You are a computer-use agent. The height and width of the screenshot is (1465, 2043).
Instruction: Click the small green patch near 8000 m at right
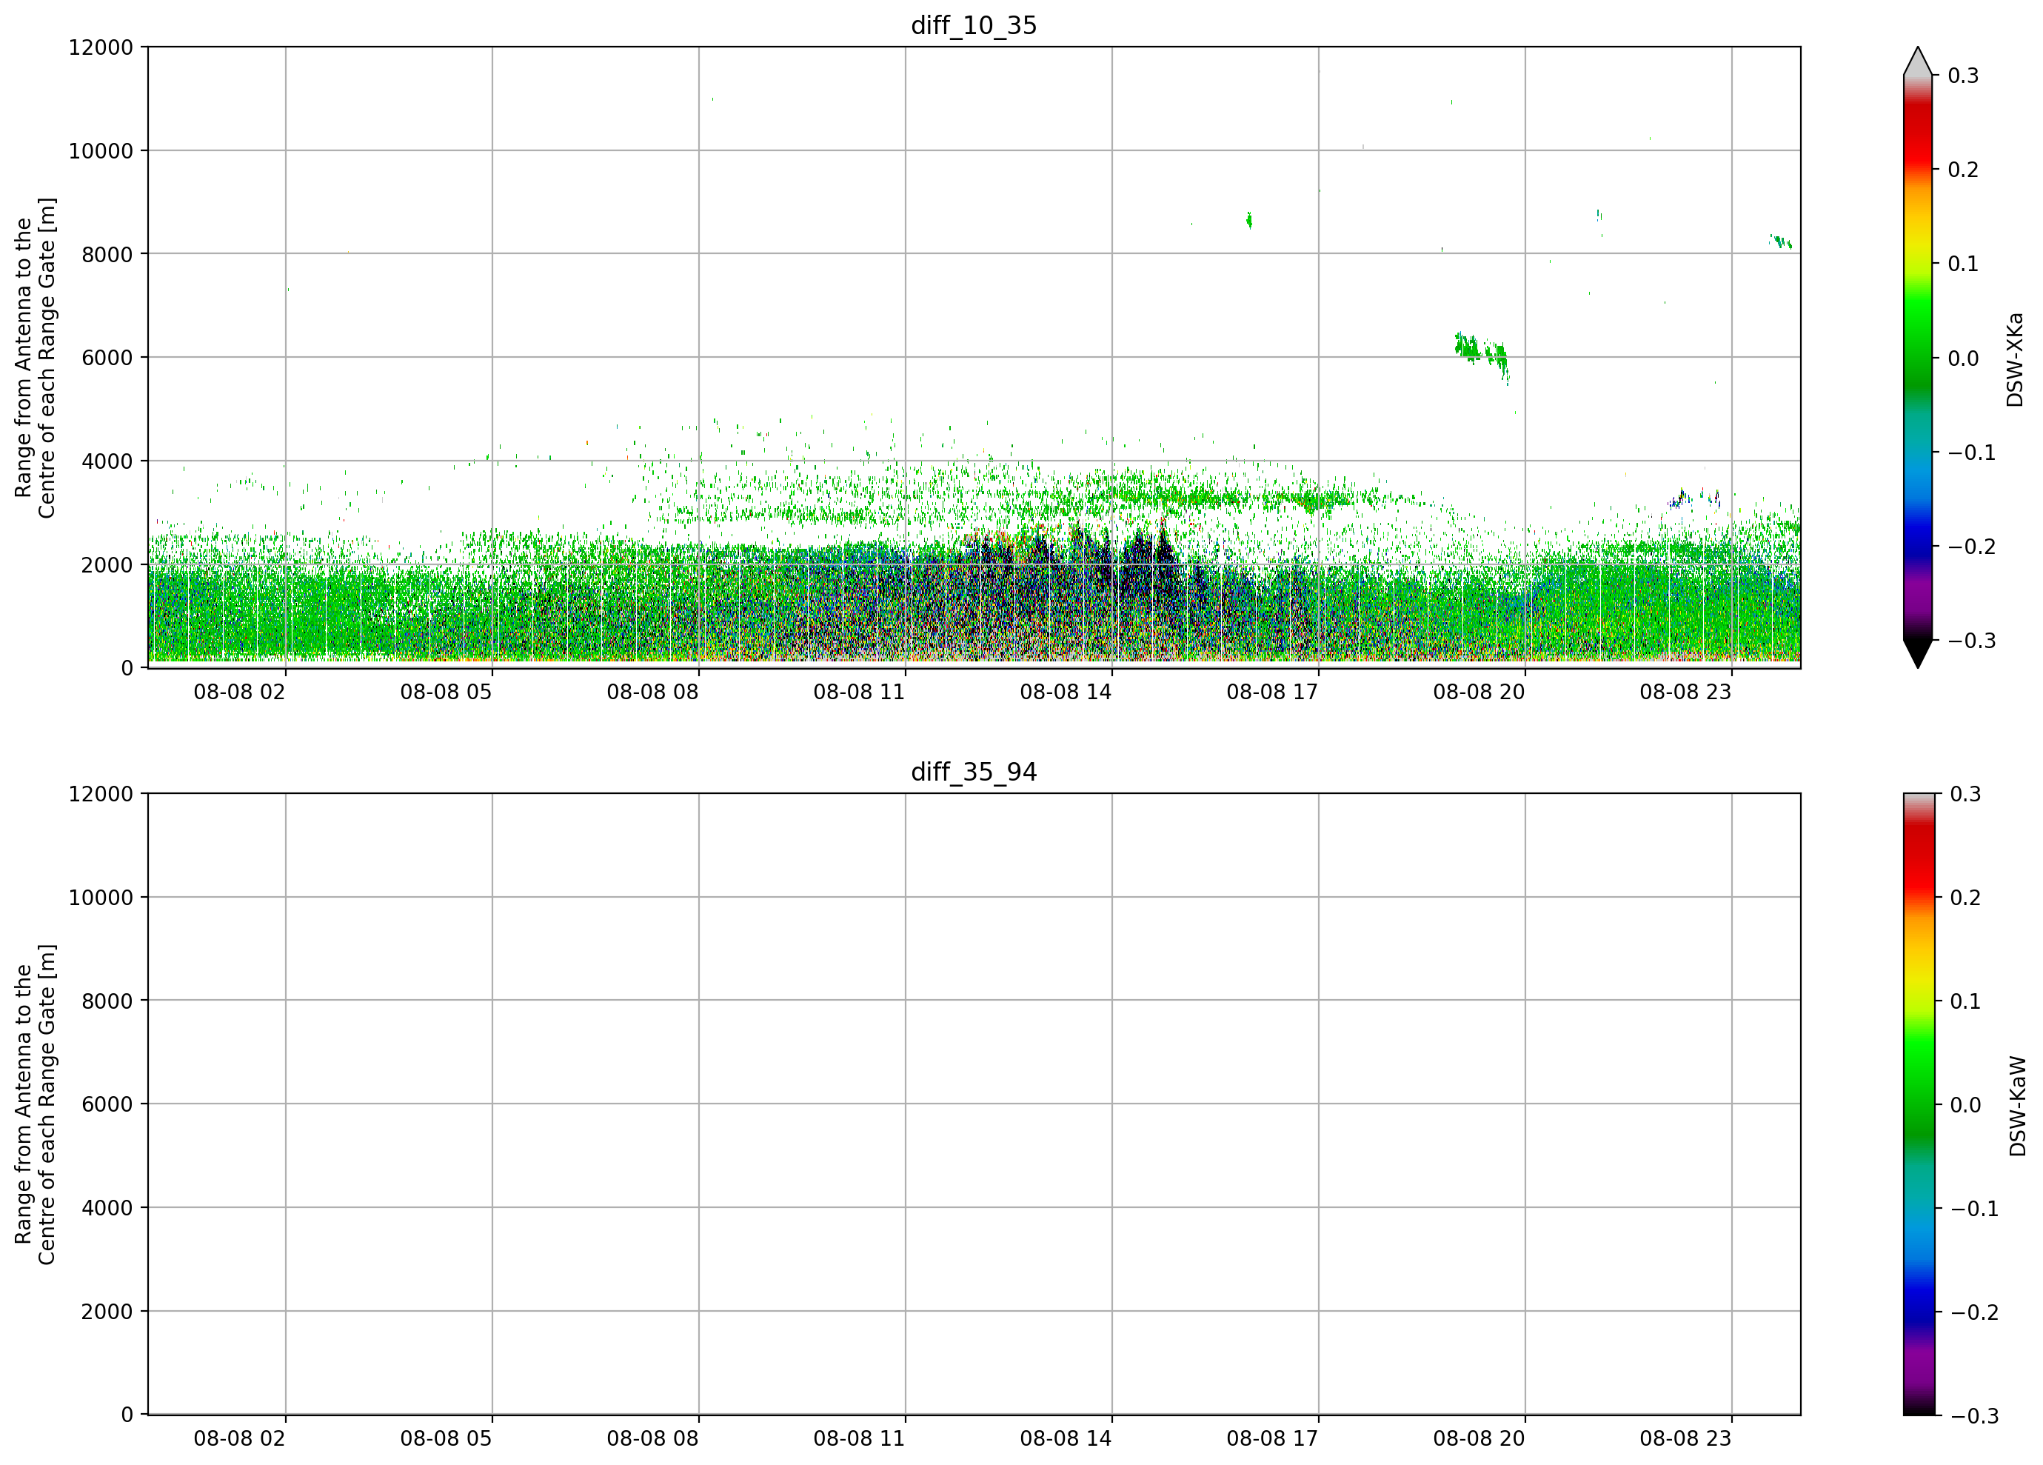point(1780,241)
